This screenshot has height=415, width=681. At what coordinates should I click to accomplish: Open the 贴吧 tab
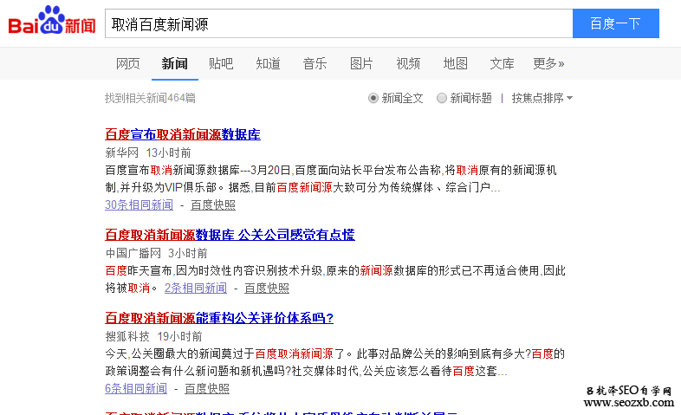coord(221,64)
